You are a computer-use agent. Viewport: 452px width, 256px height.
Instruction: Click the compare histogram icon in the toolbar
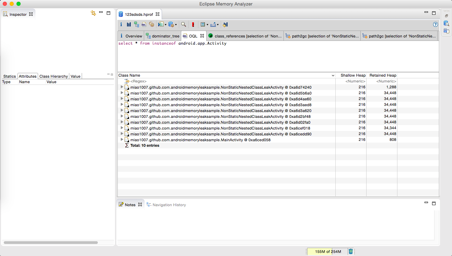click(225, 24)
